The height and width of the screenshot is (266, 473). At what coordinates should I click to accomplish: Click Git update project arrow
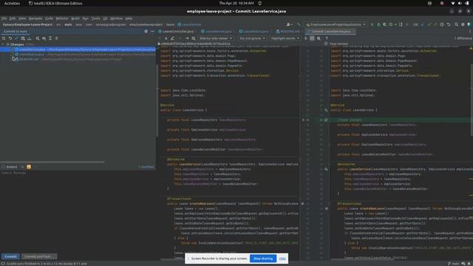pyautogui.click(x=423, y=24)
